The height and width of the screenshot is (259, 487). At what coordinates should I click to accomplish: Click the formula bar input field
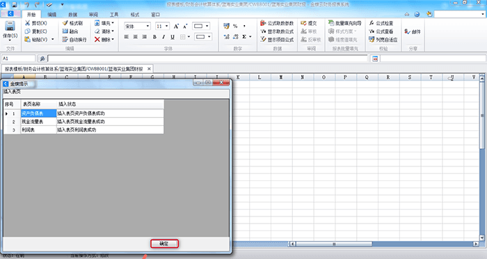207,58
